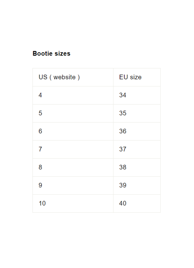
Task: Select the EU size column header
Action: point(137,77)
